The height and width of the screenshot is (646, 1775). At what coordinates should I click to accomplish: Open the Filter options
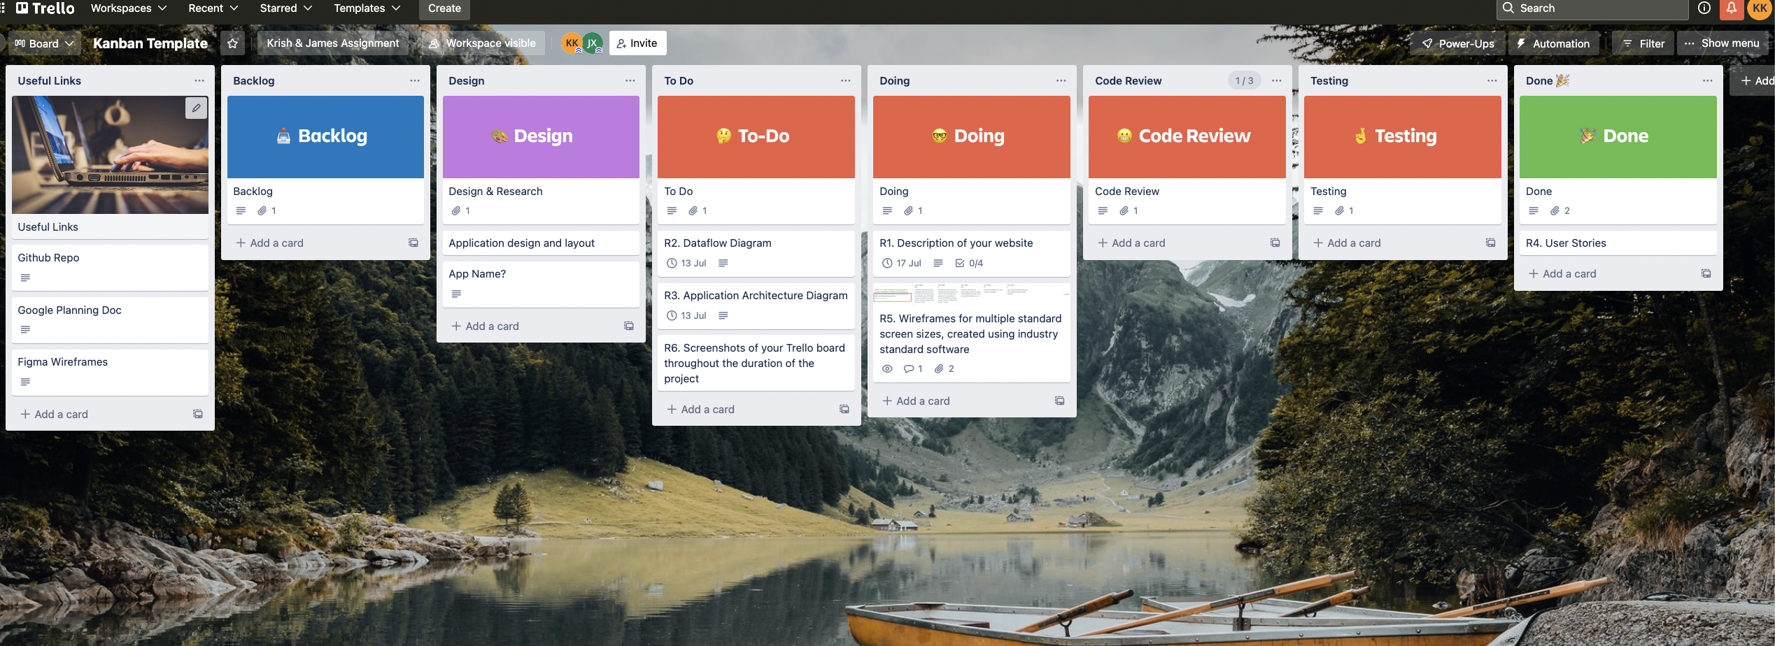(x=1643, y=43)
